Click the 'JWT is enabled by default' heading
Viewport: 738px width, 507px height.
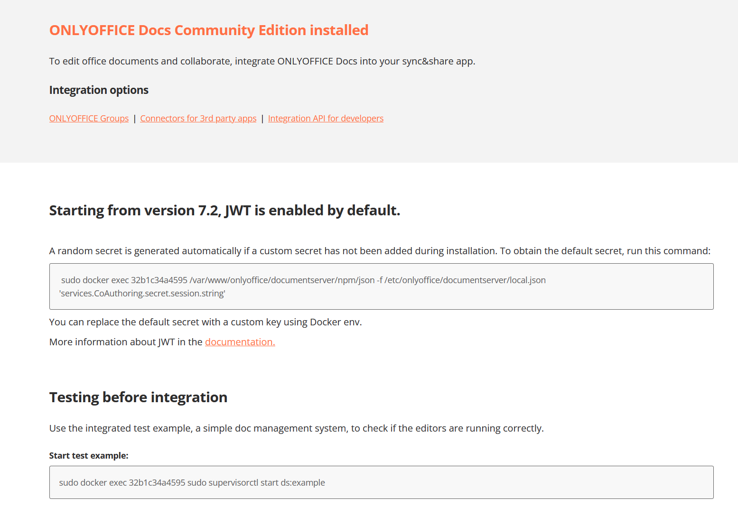224,210
